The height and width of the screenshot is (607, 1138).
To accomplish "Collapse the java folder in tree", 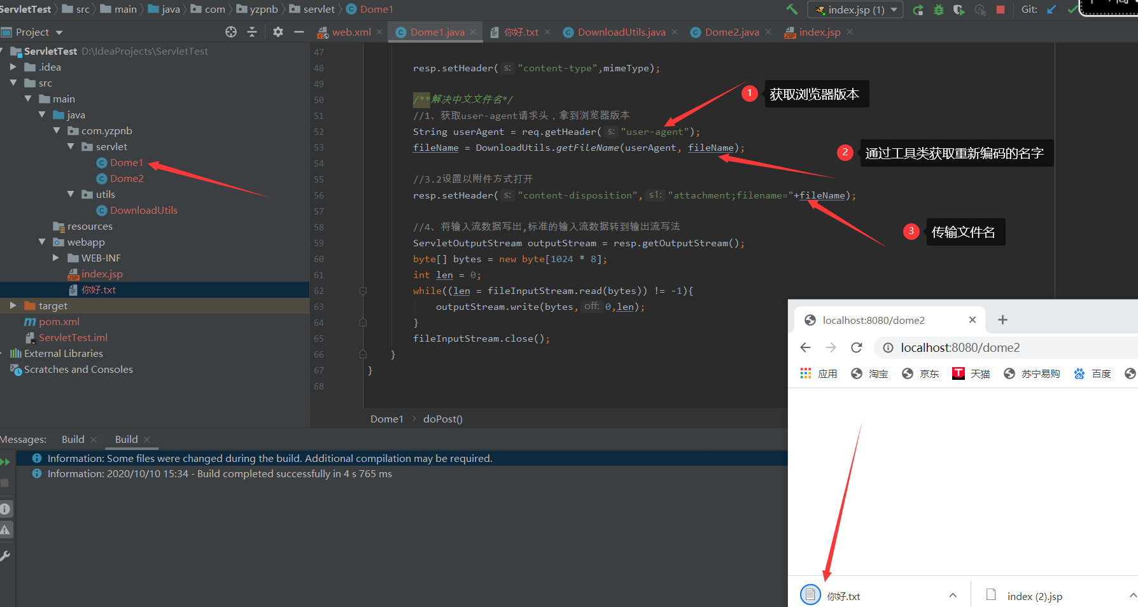I will 42,115.
